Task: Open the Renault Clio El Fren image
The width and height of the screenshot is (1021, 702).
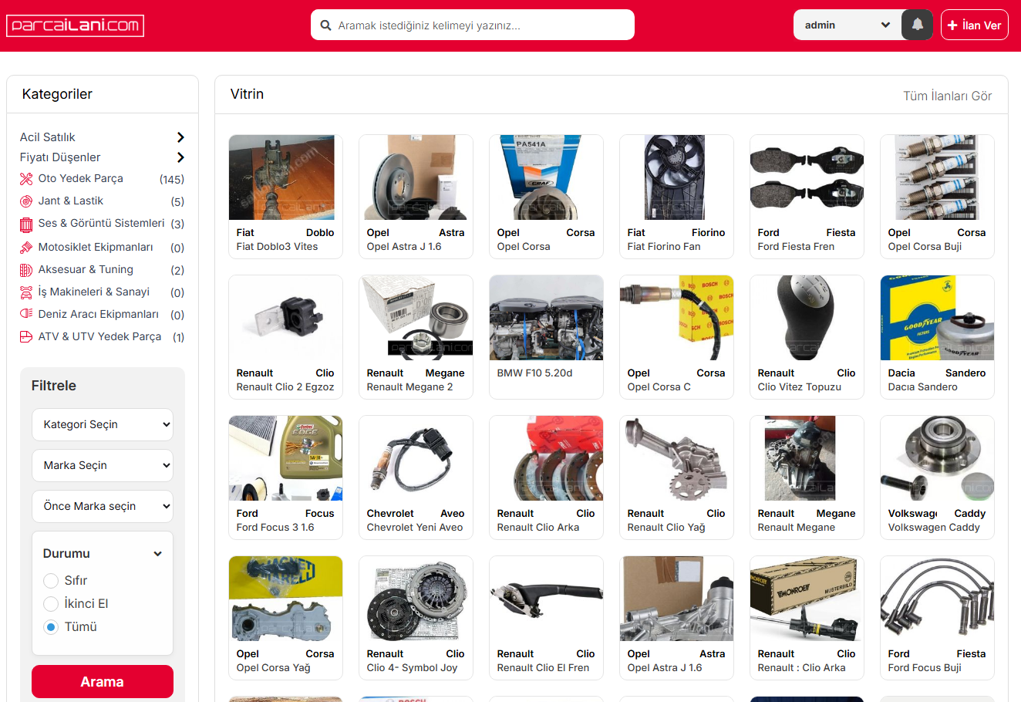Action: pos(547,599)
